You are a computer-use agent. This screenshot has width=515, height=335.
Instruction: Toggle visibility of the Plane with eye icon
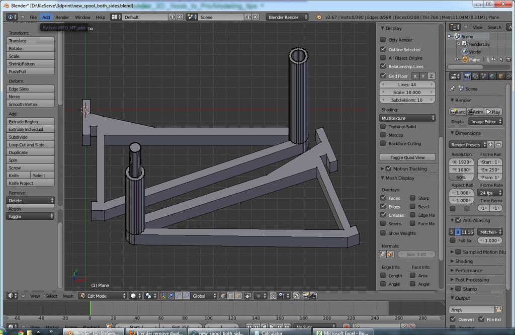[x=493, y=59]
